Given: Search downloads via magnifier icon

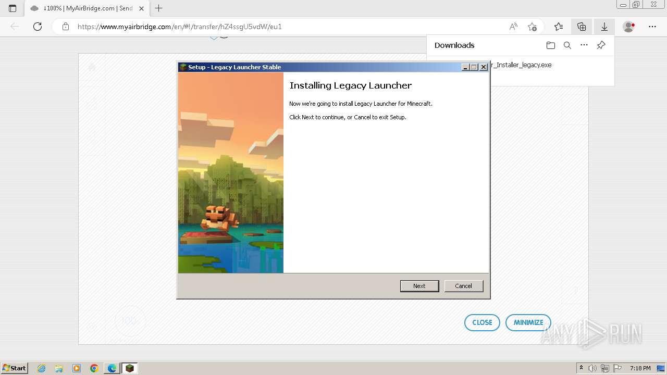Looking at the screenshot, I should pyautogui.click(x=567, y=45).
